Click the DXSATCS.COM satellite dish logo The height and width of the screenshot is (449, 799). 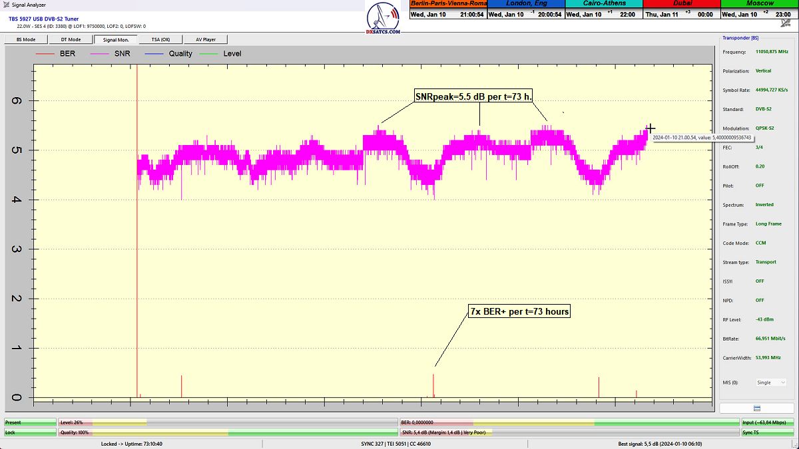point(384,19)
